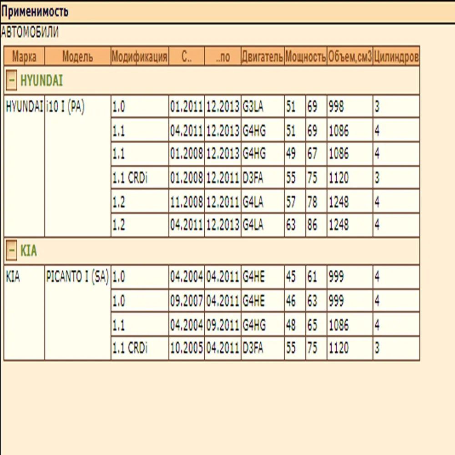Viewport: 455px width, 455px height.
Task: Click the Модификация column header
Action: 139,57
